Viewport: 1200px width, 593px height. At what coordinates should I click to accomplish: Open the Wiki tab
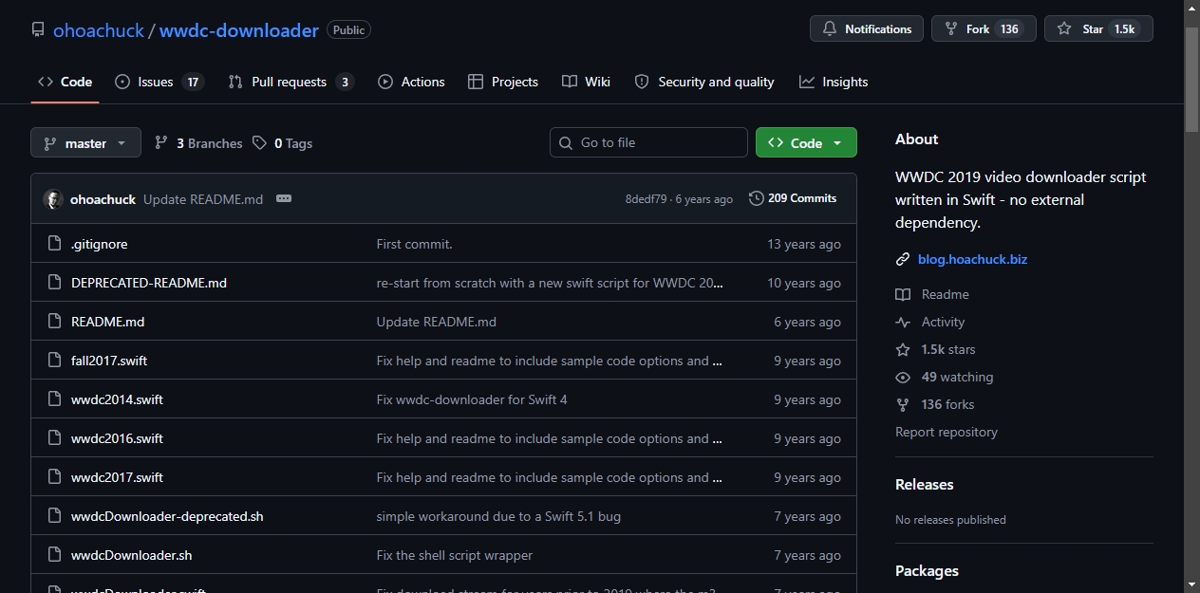(586, 82)
